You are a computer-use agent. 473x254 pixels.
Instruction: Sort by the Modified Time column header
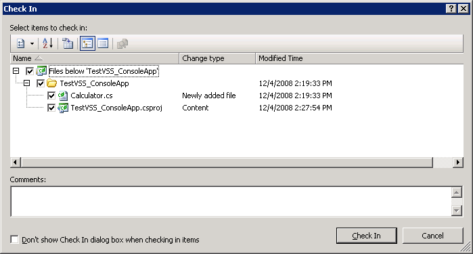(x=359, y=58)
